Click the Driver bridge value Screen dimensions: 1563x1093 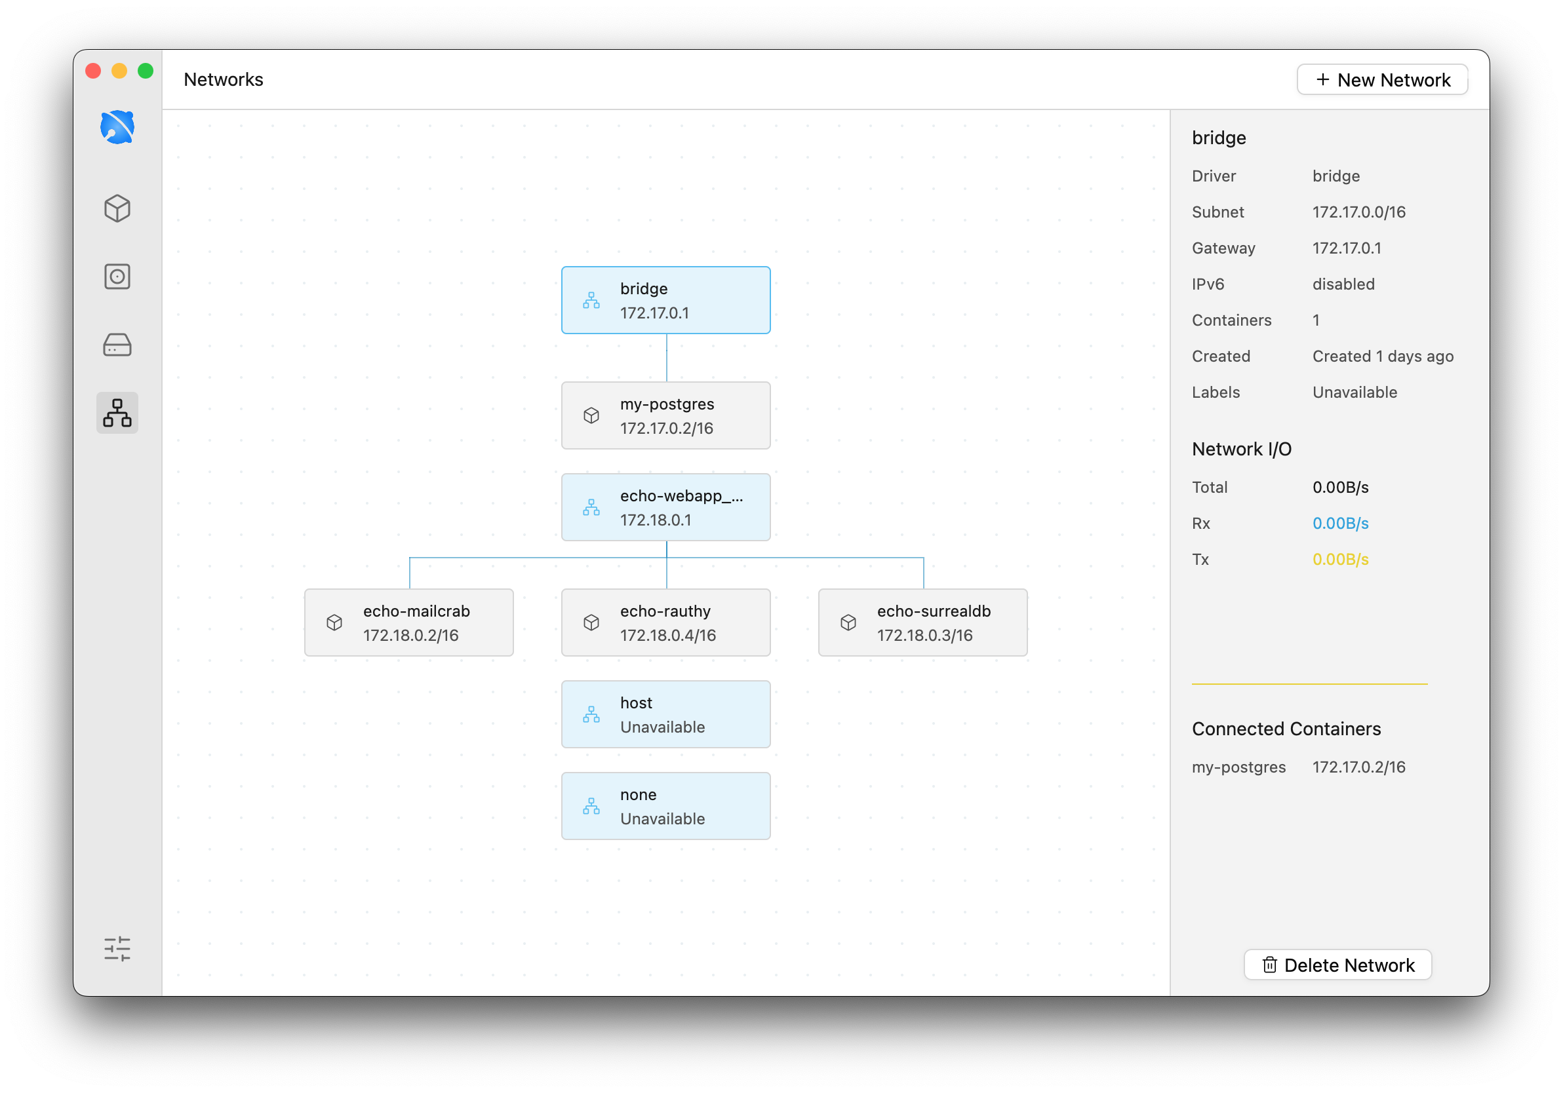pos(1335,176)
